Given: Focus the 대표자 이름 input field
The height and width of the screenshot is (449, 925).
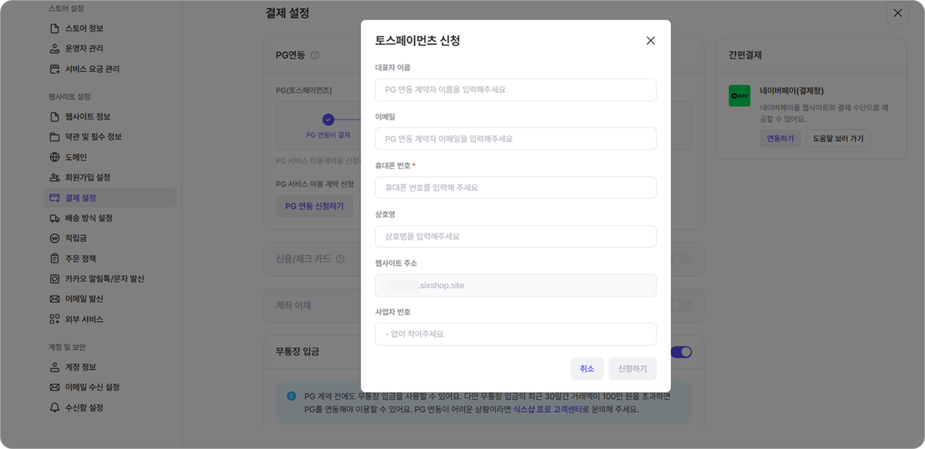Looking at the screenshot, I should pyautogui.click(x=516, y=90).
